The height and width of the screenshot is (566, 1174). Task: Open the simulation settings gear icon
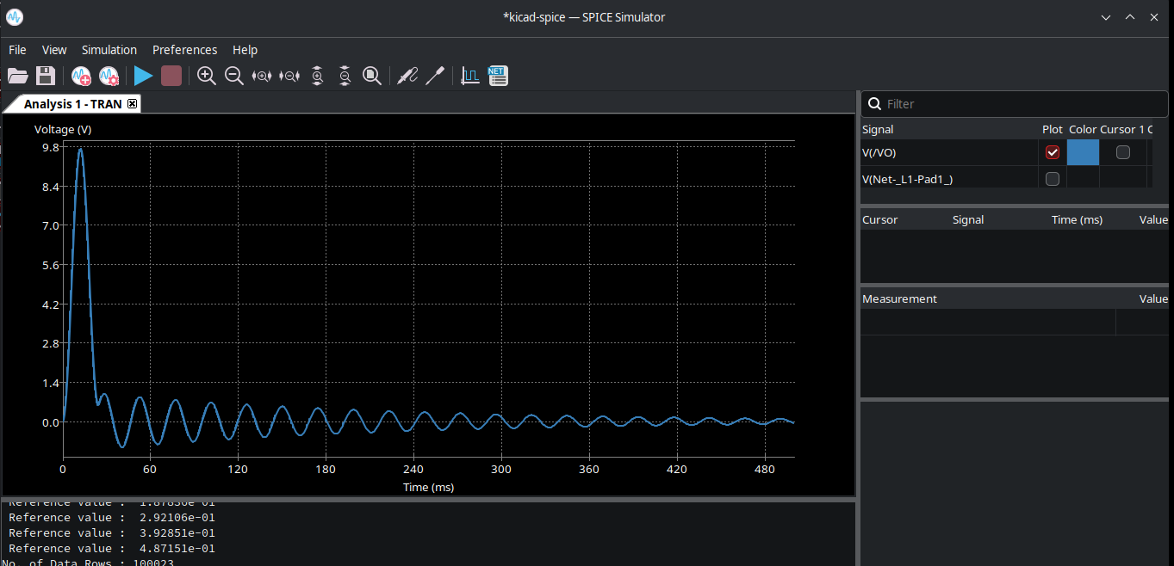109,76
